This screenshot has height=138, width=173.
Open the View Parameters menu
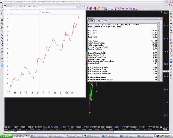10,9
